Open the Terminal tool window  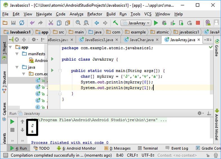click(x=148, y=148)
